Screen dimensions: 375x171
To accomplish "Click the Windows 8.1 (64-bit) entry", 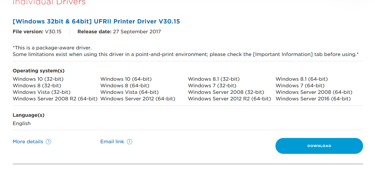I will [x=302, y=79].
